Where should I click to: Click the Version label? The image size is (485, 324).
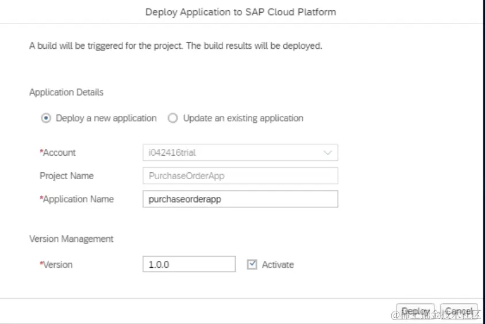click(x=56, y=264)
